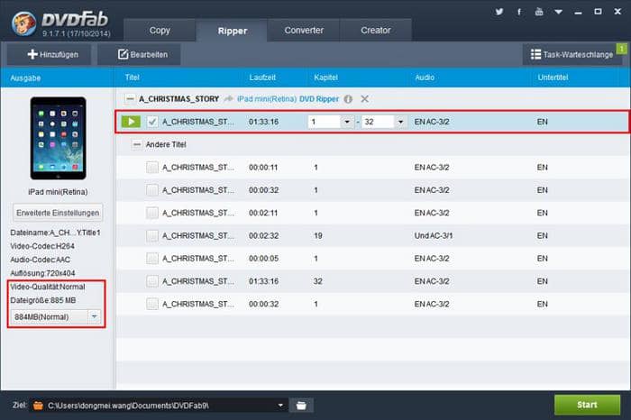Check the first 00:00:32 title under Andere Titel

[x=152, y=190]
